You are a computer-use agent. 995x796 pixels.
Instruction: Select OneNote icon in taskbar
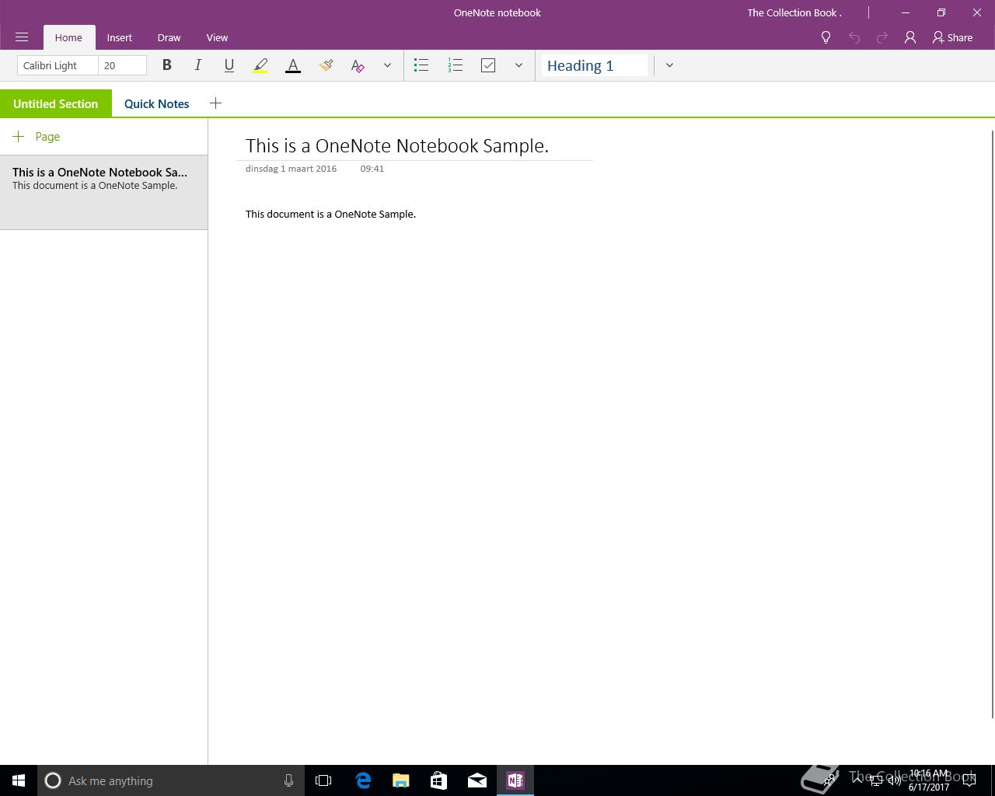click(x=515, y=780)
